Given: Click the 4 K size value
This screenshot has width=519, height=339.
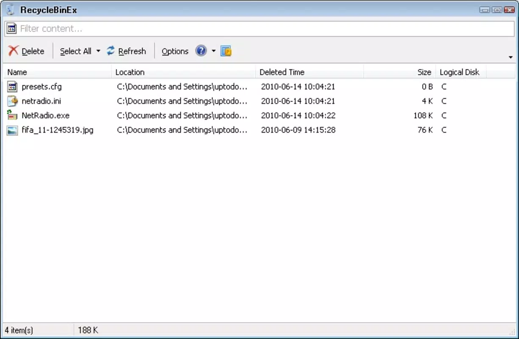Looking at the screenshot, I should pyautogui.click(x=427, y=101).
